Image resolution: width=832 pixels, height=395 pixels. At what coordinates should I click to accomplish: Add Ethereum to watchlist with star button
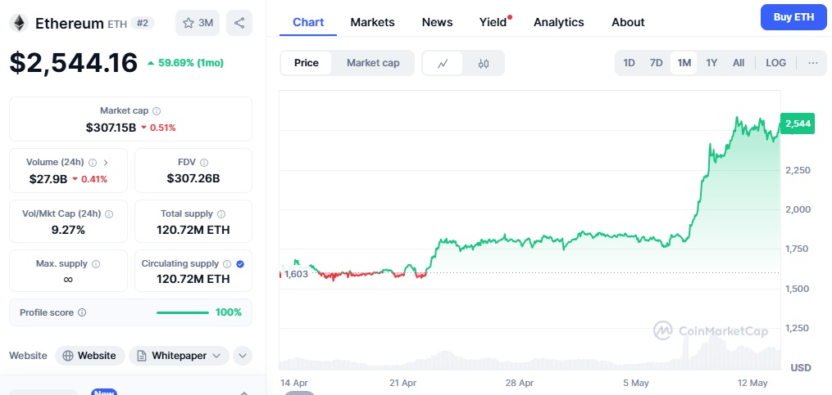[x=198, y=23]
